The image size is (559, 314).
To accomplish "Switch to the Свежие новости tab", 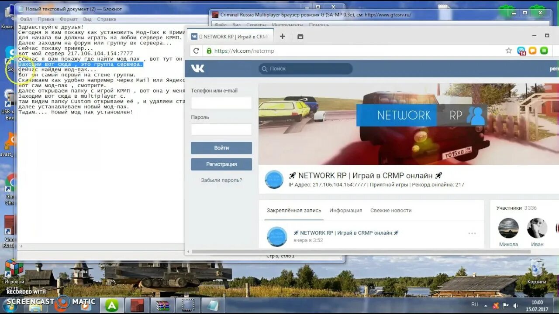I will [391, 210].
